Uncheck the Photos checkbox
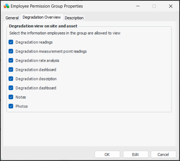 11,106
